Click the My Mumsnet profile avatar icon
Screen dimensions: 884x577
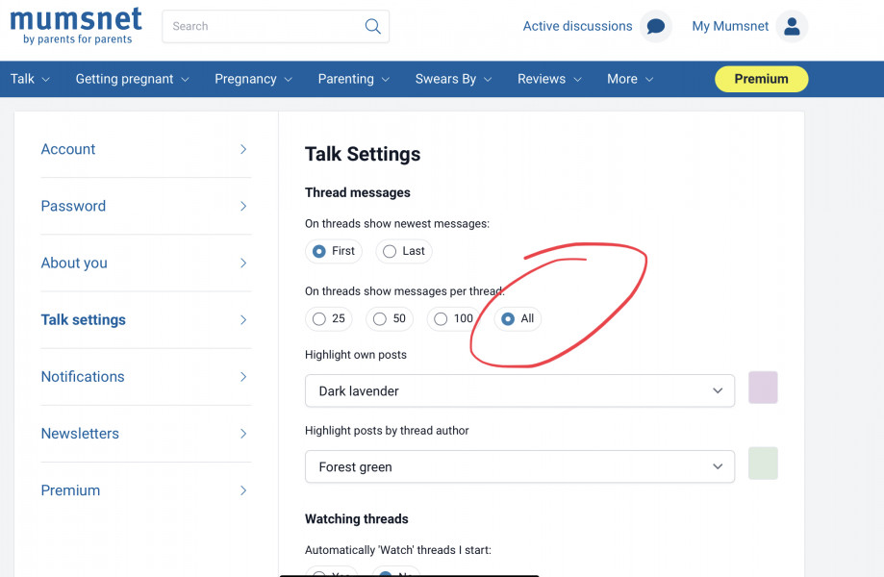pos(792,27)
